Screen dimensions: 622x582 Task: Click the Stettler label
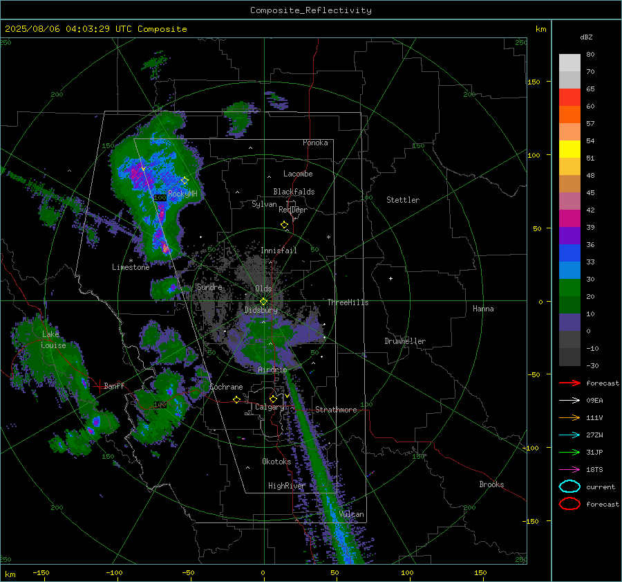click(403, 200)
